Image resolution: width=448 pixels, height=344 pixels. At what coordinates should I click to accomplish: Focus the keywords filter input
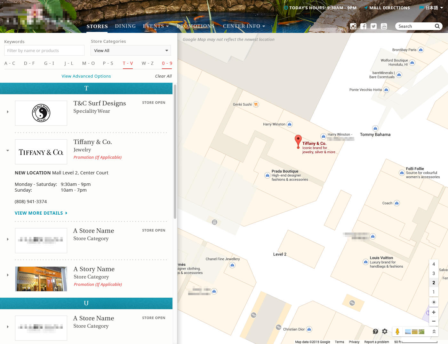[44, 50]
